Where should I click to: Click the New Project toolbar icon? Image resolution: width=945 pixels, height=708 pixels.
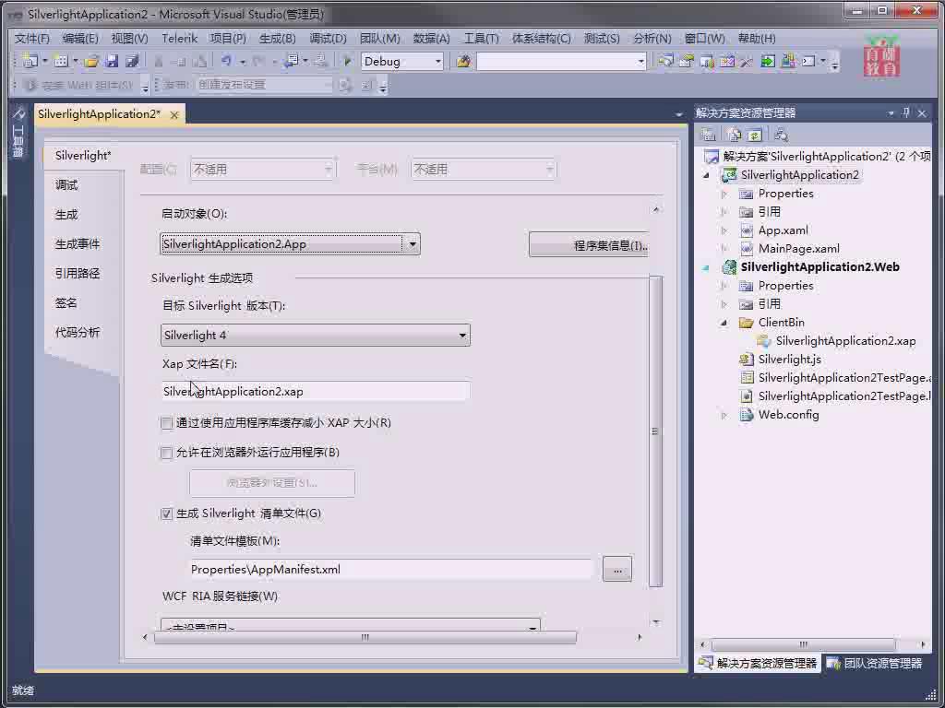30,61
